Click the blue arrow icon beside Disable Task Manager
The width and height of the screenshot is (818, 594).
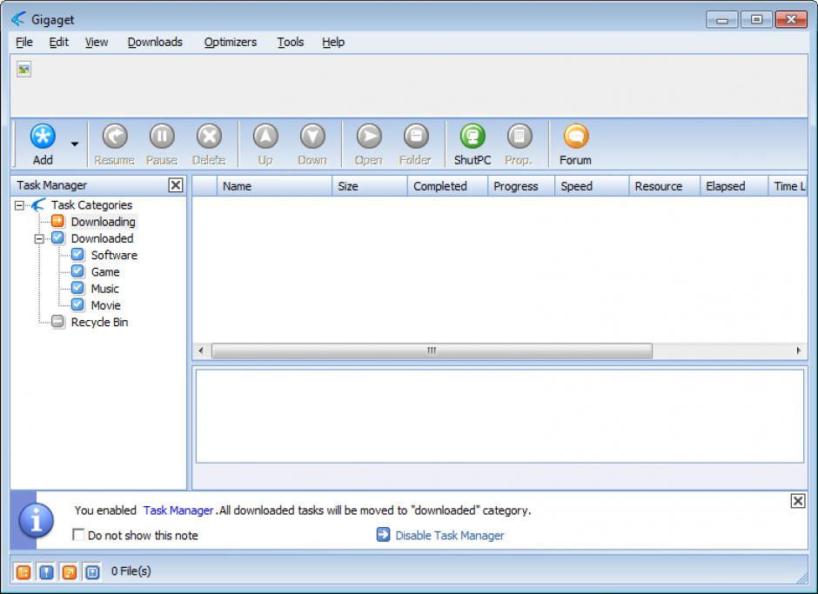click(x=383, y=535)
